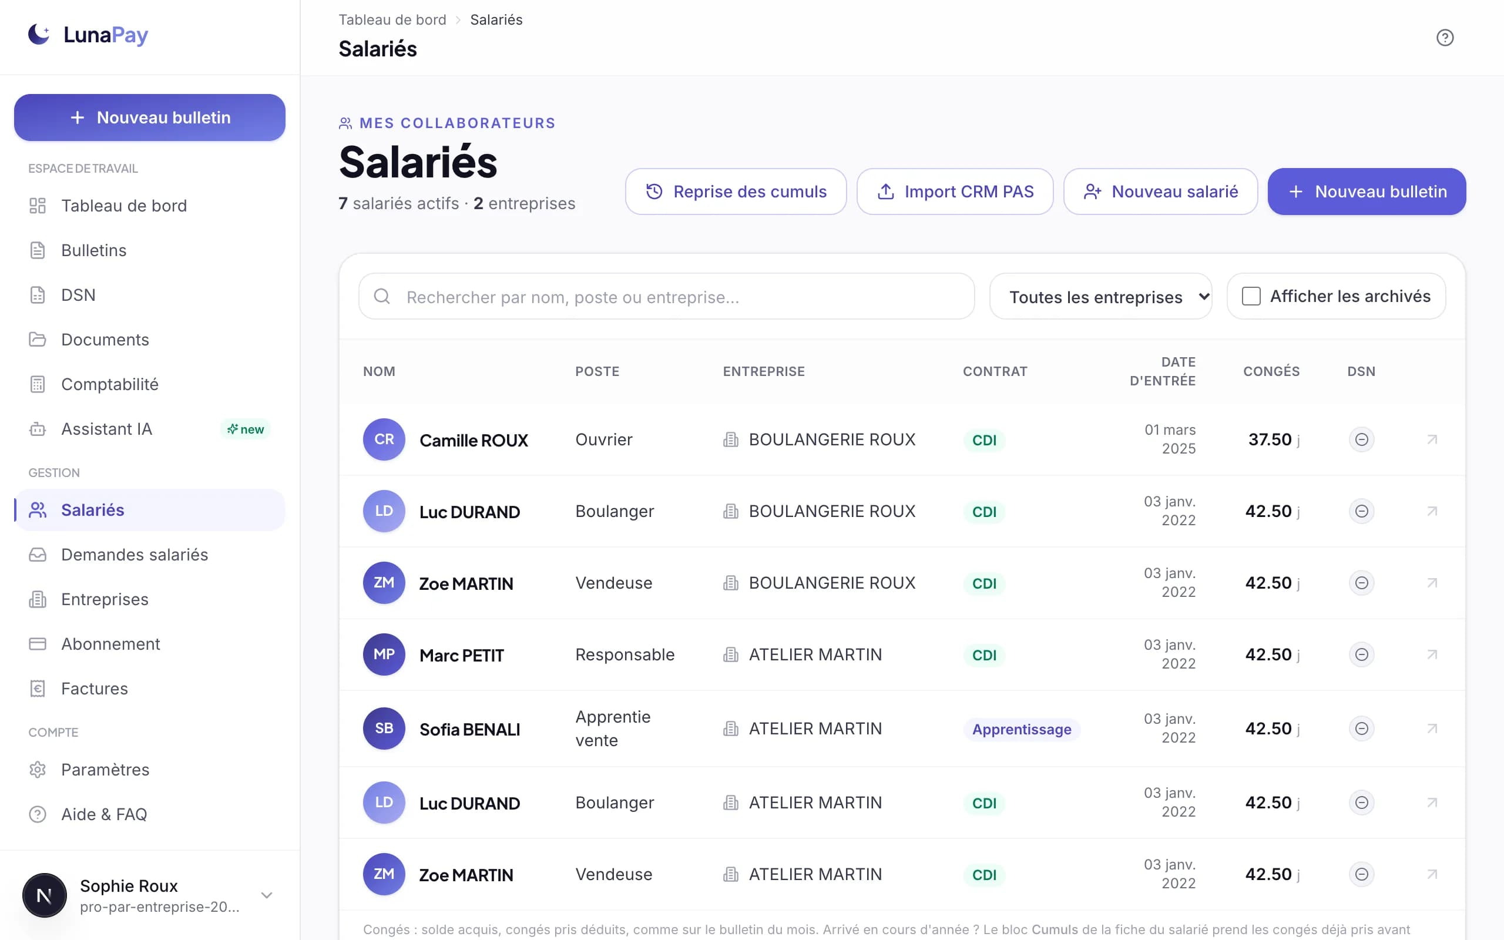Click the CR avatar for Camille ROUX
The image size is (1504, 940).
coord(384,439)
